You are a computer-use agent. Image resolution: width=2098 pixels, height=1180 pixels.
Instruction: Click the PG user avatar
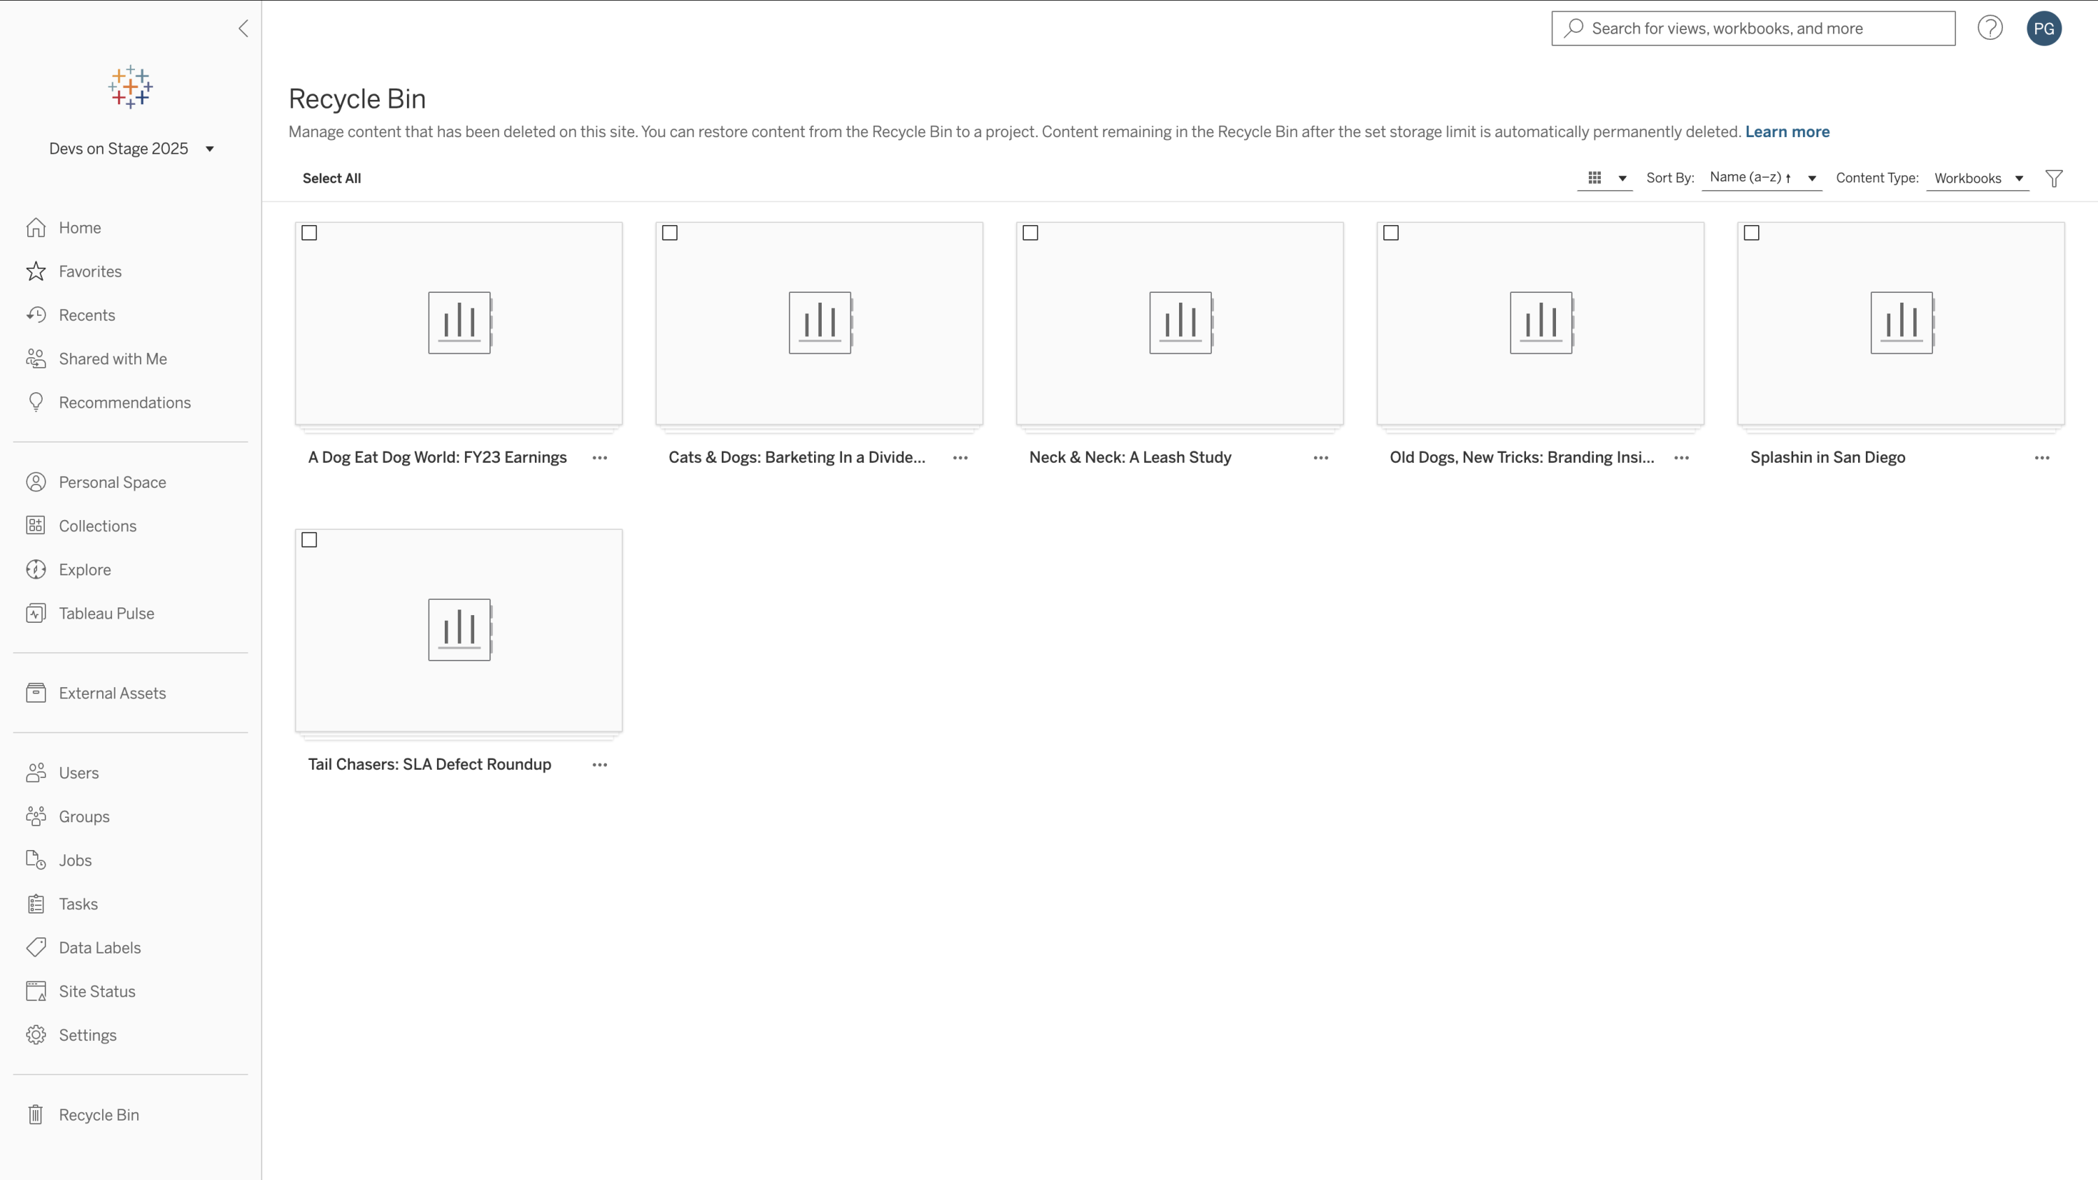[2043, 29]
